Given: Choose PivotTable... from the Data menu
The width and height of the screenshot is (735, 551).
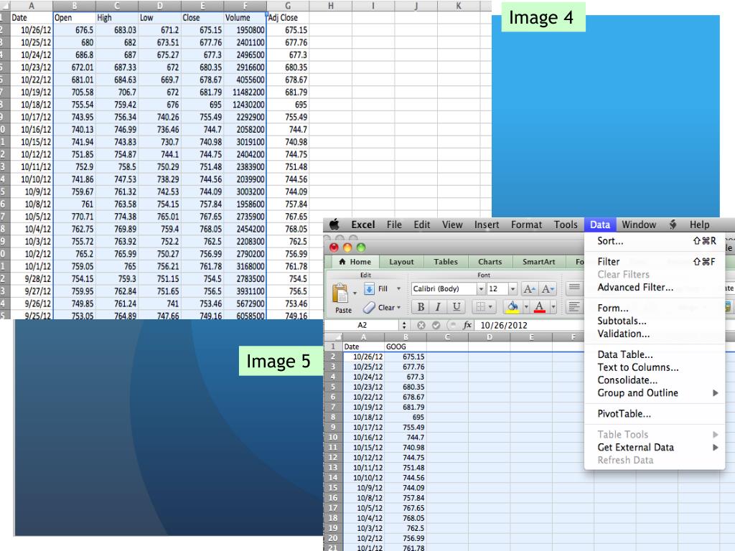Looking at the screenshot, I should tap(655, 414).
